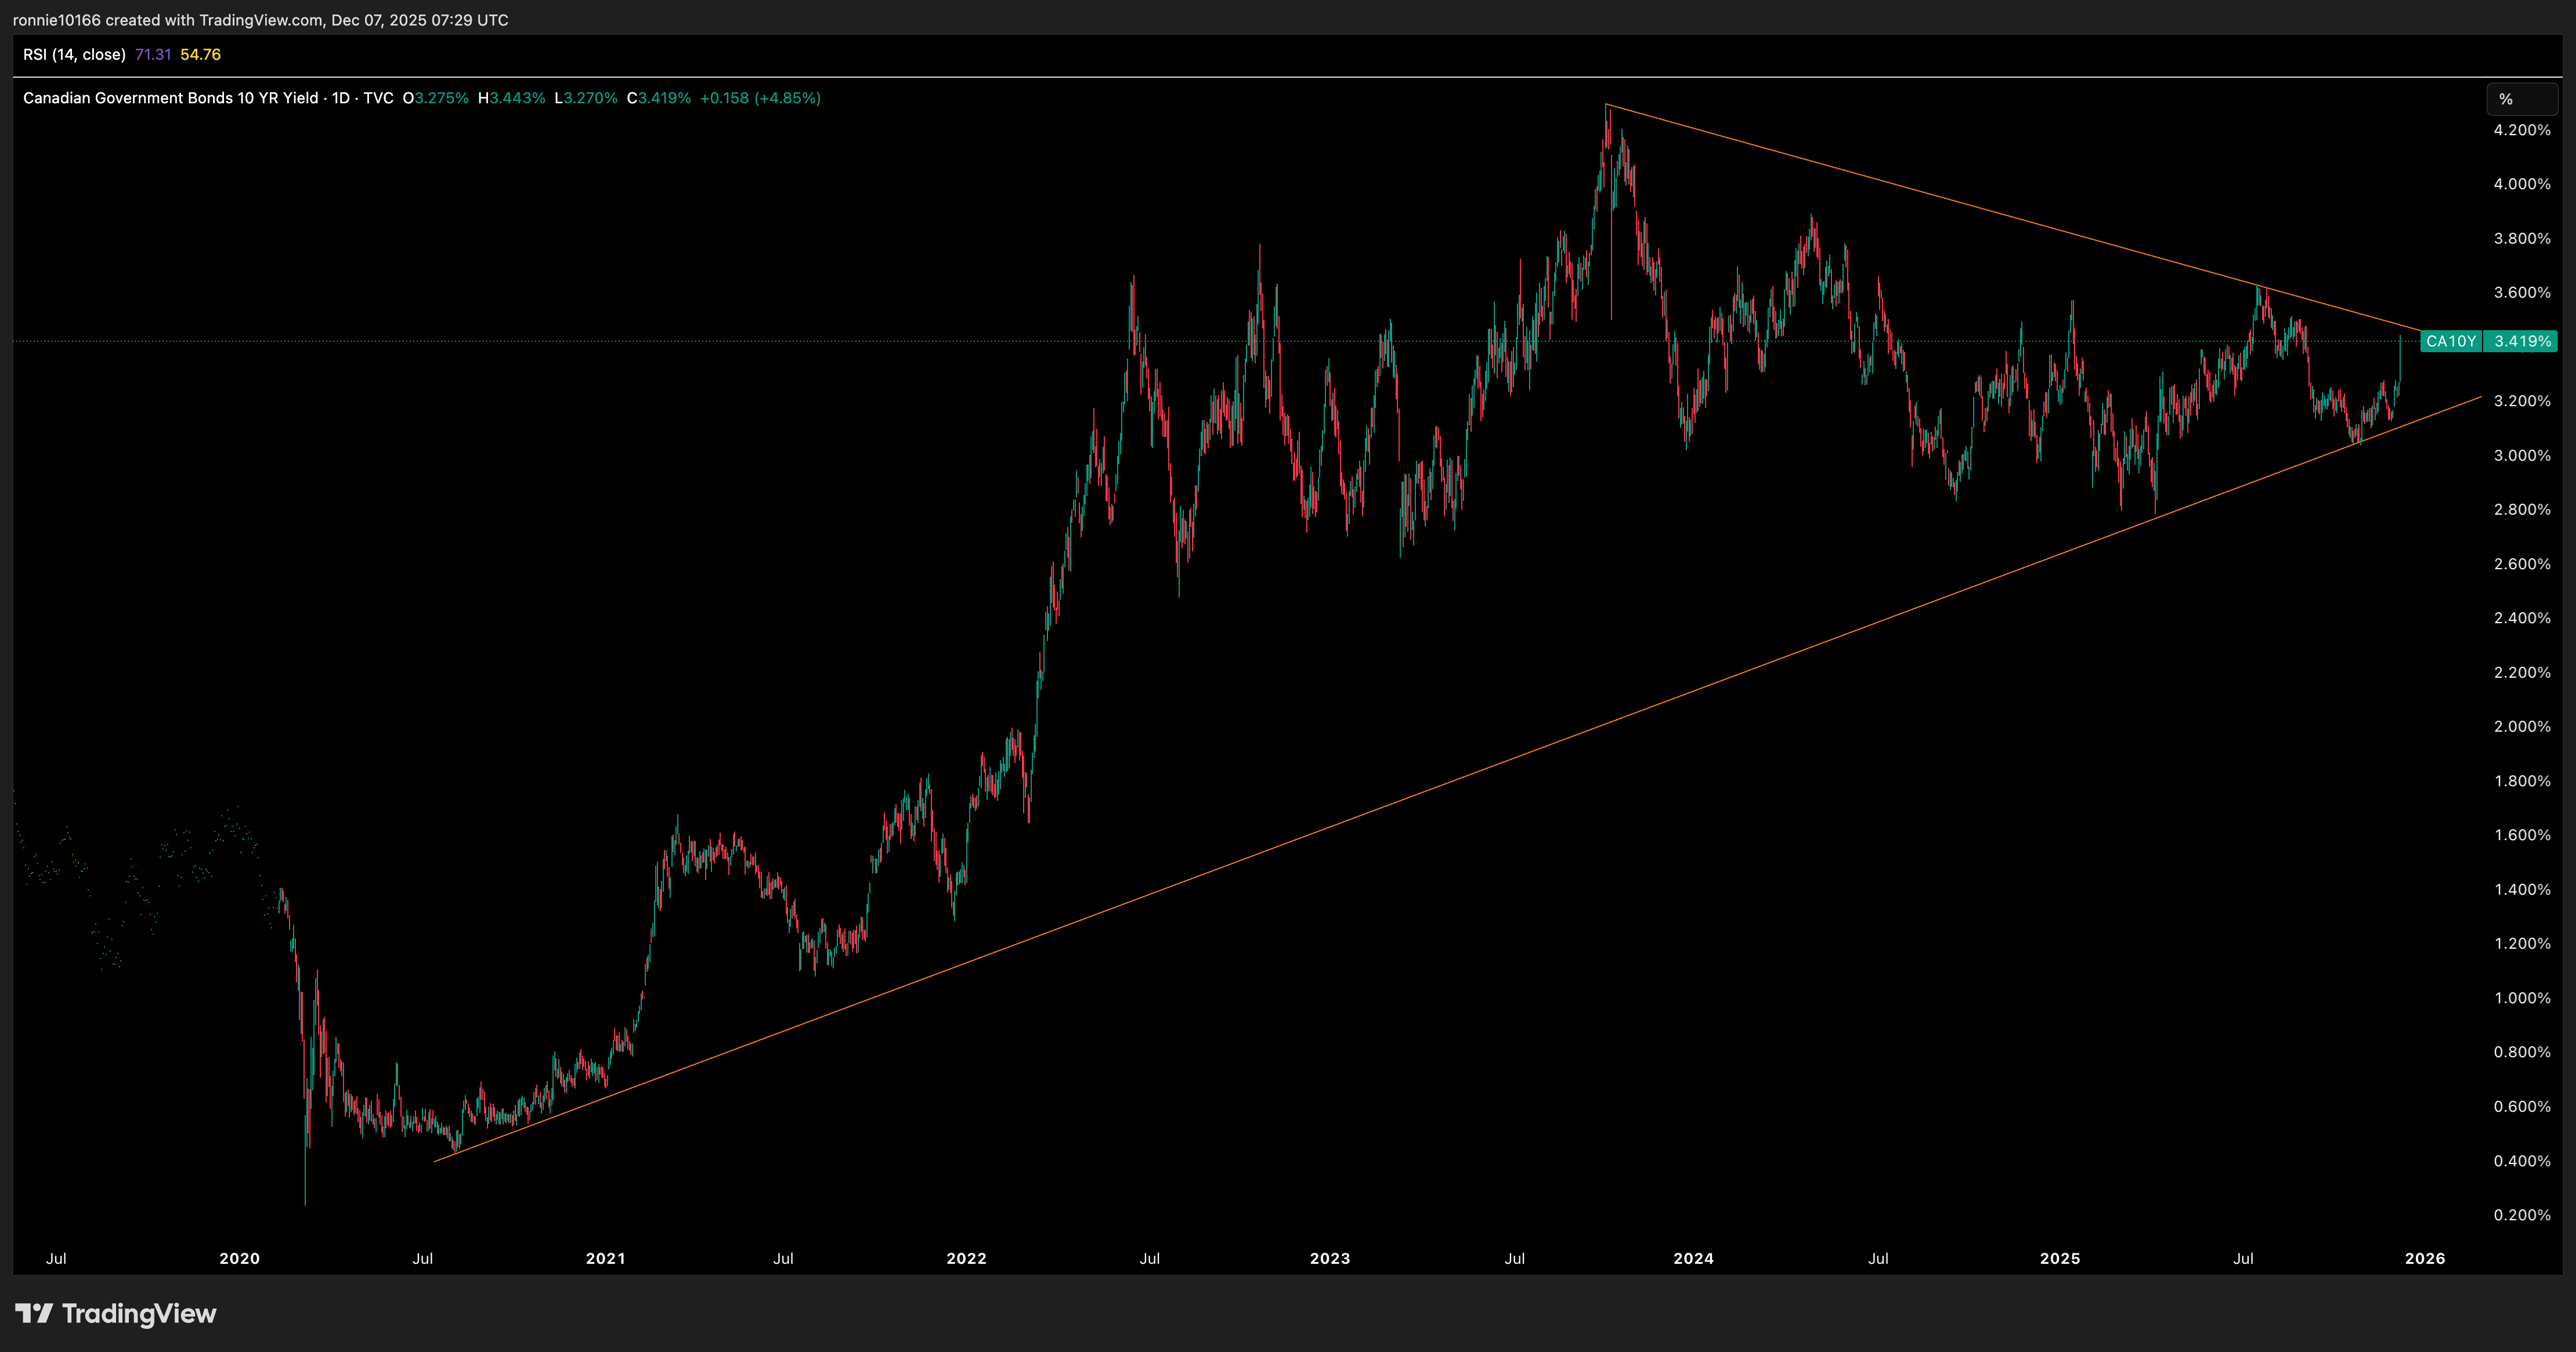
Task: Click the TradingView.com text in header
Action: coord(261,20)
